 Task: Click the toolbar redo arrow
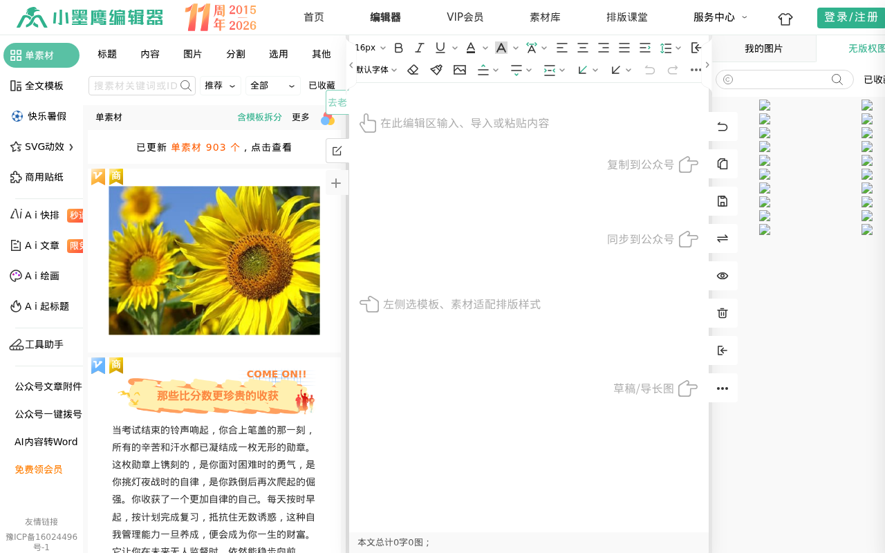tap(673, 70)
